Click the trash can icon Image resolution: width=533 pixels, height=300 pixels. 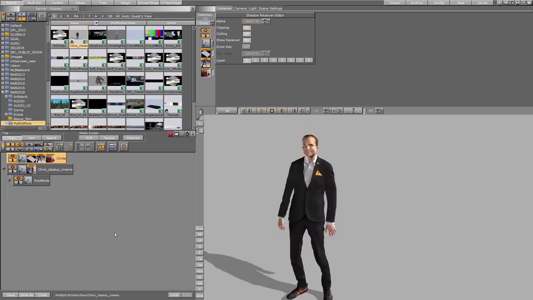tap(201, 112)
